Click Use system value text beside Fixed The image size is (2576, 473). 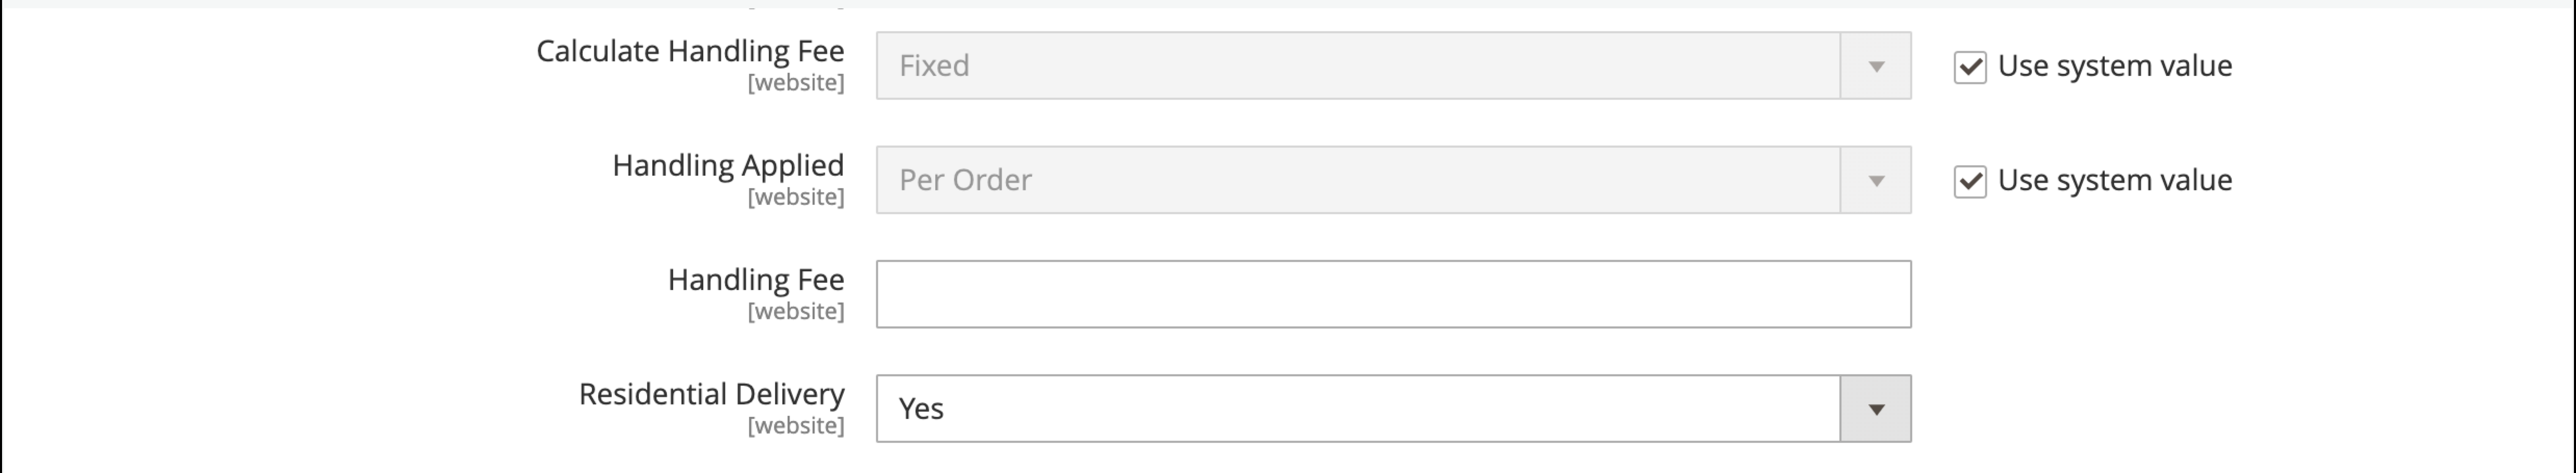2115,66
